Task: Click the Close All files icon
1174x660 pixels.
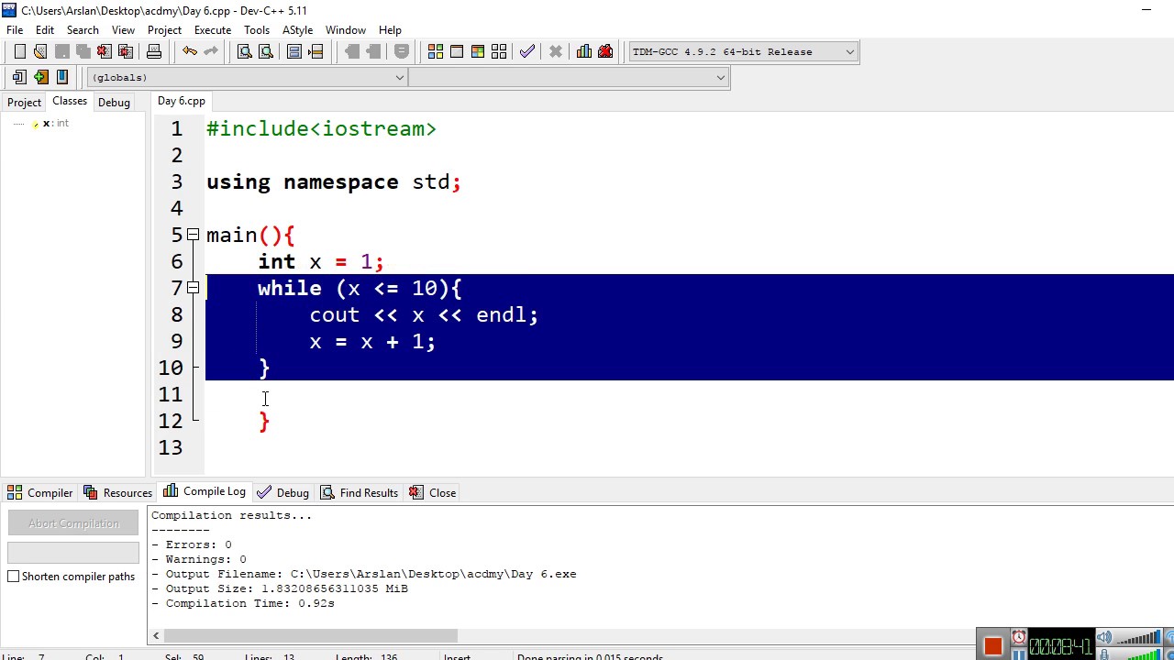Action: point(126,52)
